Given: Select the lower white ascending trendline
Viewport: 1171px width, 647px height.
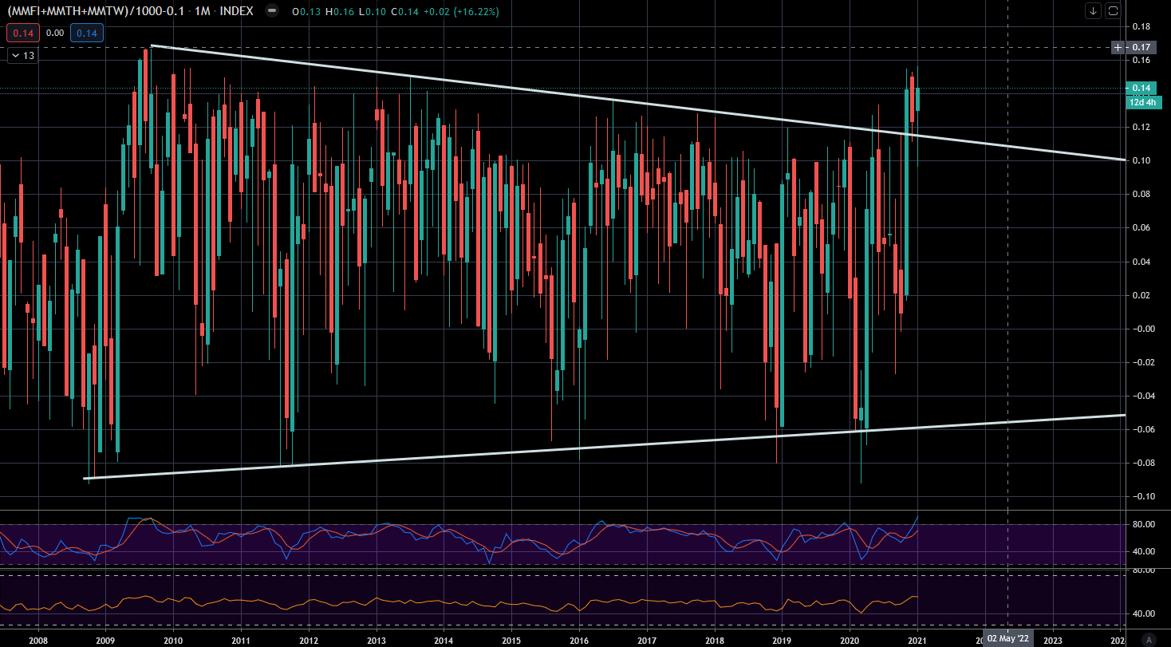Looking at the screenshot, I should (x=558, y=450).
